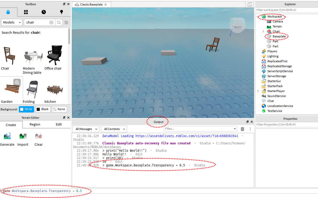Switch to the Region tab in Terrain Editor
The image size is (318, 198).
[35, 125]
